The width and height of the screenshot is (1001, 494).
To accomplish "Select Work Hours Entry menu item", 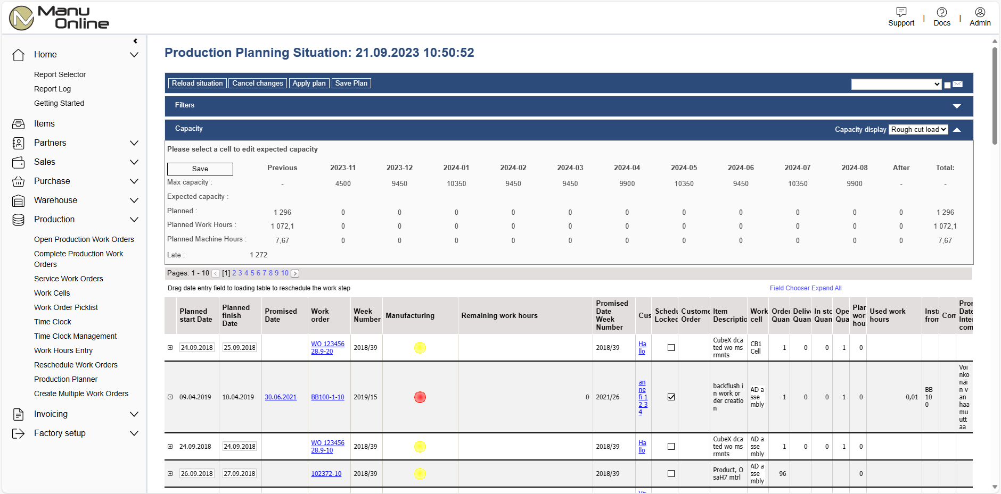I will click(x=63, y=350).
